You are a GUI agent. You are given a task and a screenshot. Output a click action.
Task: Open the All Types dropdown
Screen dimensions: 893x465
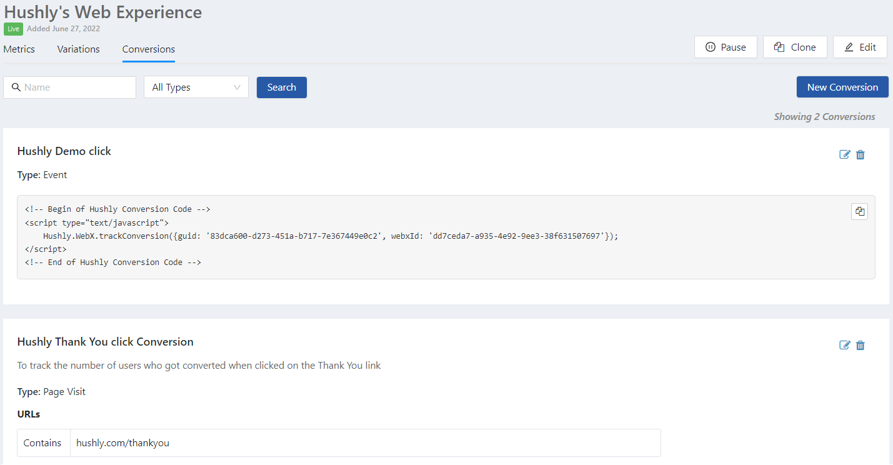196,87
